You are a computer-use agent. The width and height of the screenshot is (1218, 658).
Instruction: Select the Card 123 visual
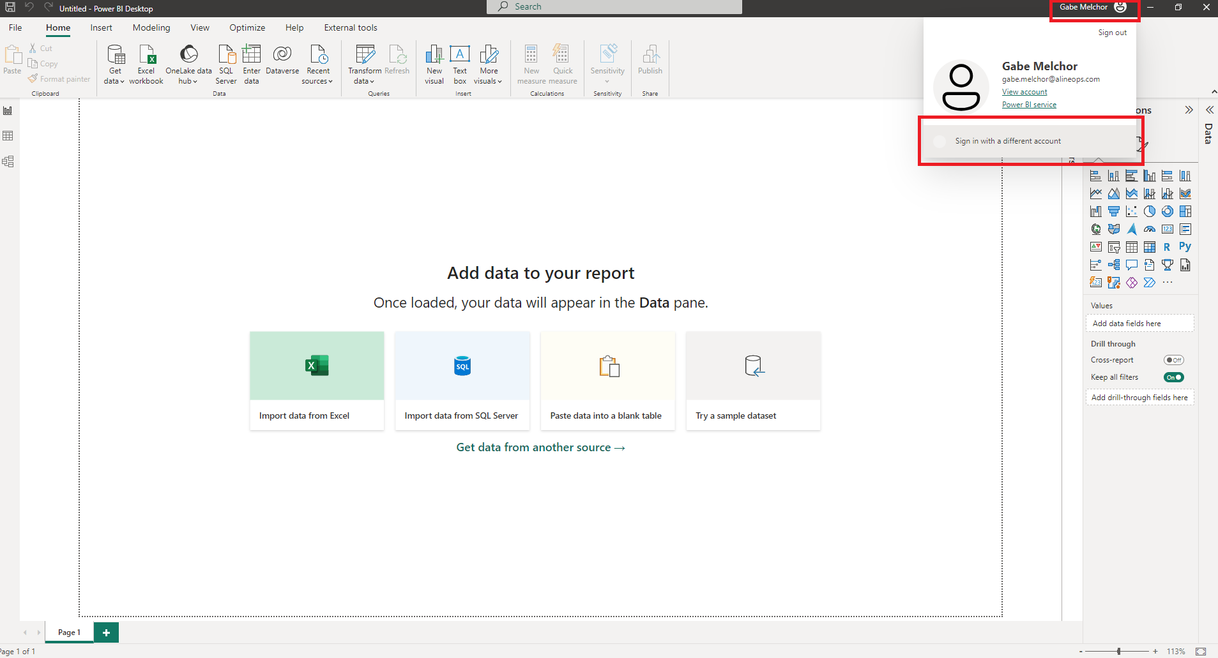coord(1168,229)
